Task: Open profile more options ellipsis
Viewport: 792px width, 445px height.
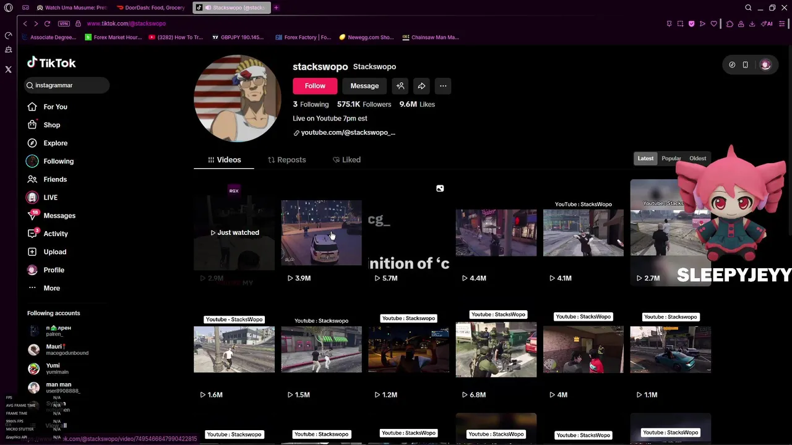Action: pos(443,86)
